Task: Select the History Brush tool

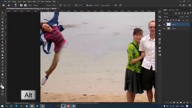Action: [x=2, y=45]
